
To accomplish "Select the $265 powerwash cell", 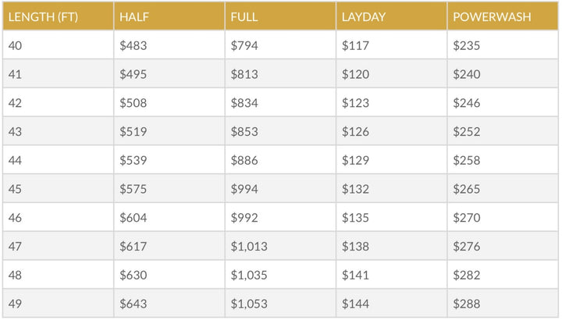I will pos(467,189).
